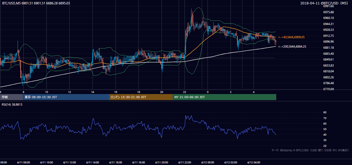Click the 200 SMA 6884.25 label

click(292, 46)
